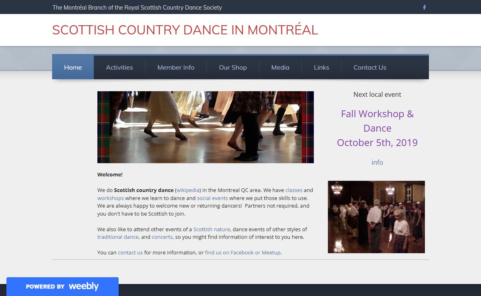The image size is (481, 296).
Task: Open the Facebook icon in top bar
Action: [424, 7]
